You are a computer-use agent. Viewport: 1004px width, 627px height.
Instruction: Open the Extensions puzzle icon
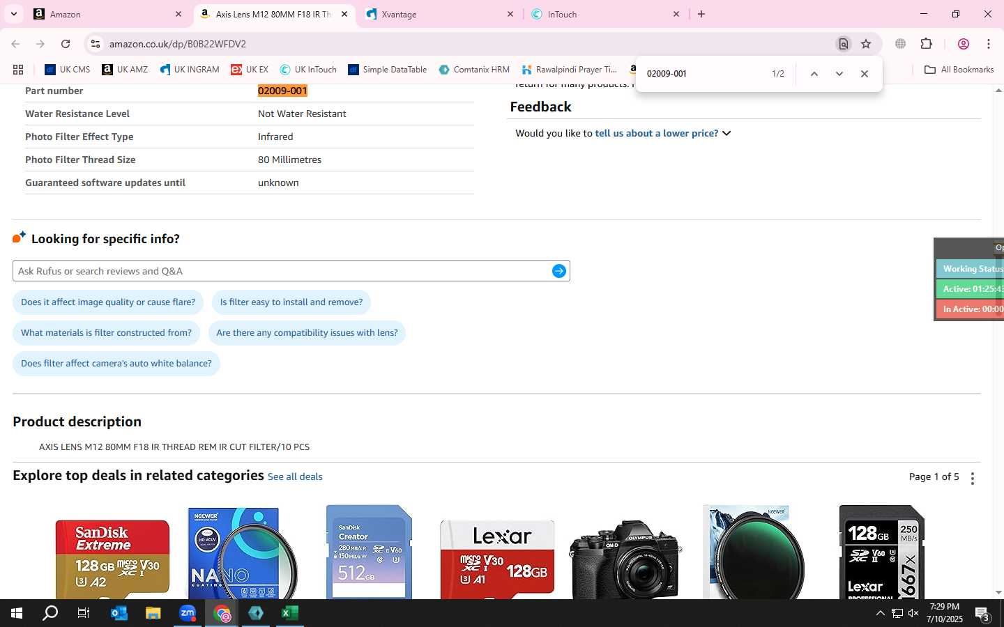[x=927, y=44]
